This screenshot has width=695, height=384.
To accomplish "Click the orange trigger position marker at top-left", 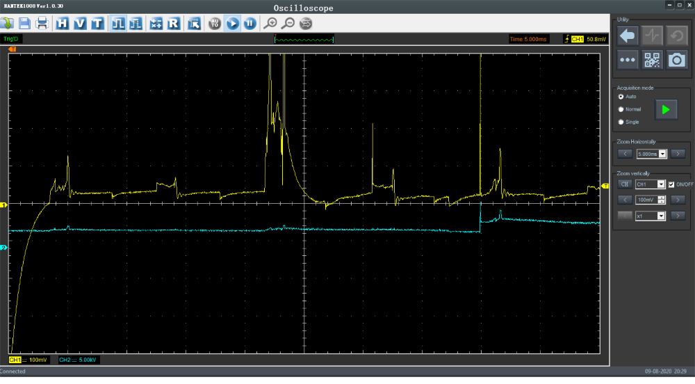I will [x=13, y=49].
